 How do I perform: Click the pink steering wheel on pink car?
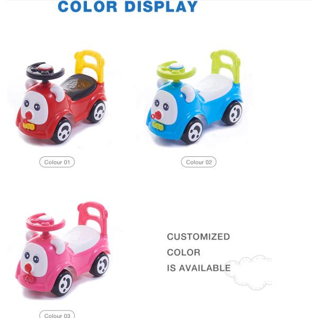click(46, 222)
